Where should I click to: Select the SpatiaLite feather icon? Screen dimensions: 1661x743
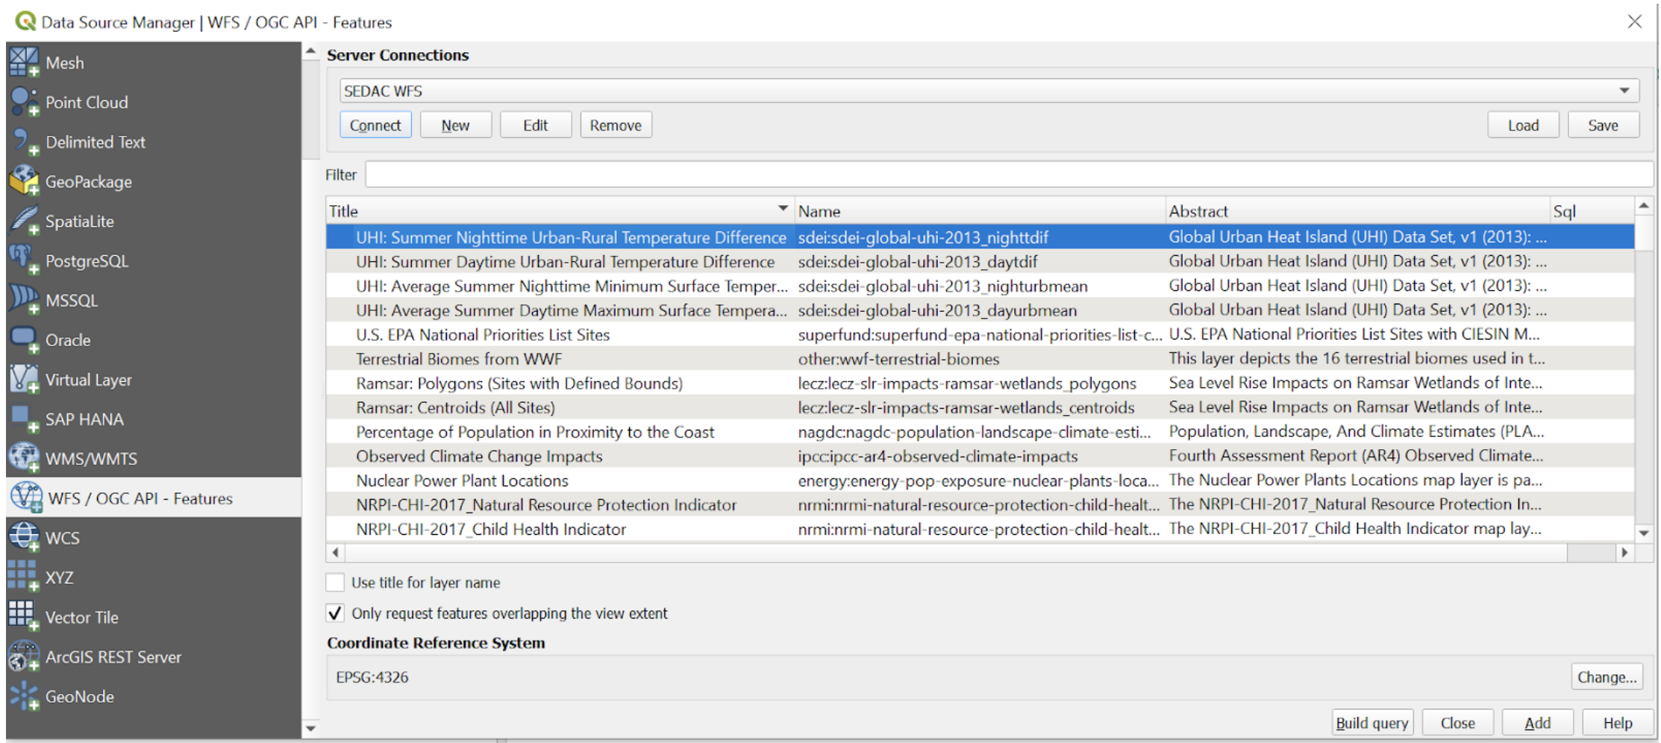(24, 221)
